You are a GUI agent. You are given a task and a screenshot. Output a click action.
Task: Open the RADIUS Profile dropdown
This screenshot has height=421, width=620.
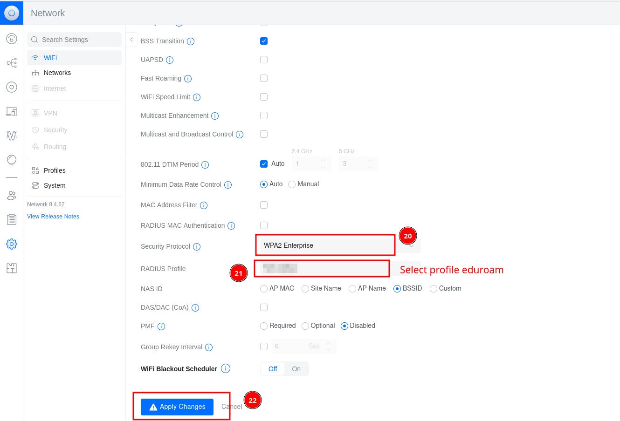340,268
